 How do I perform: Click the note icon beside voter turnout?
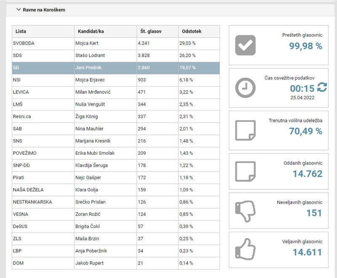pyautogui.click(x=245, y=130)
